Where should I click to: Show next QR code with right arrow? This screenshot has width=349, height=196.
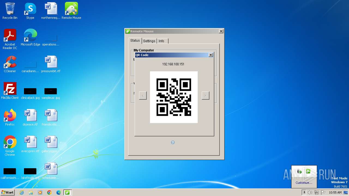(205, 95)
